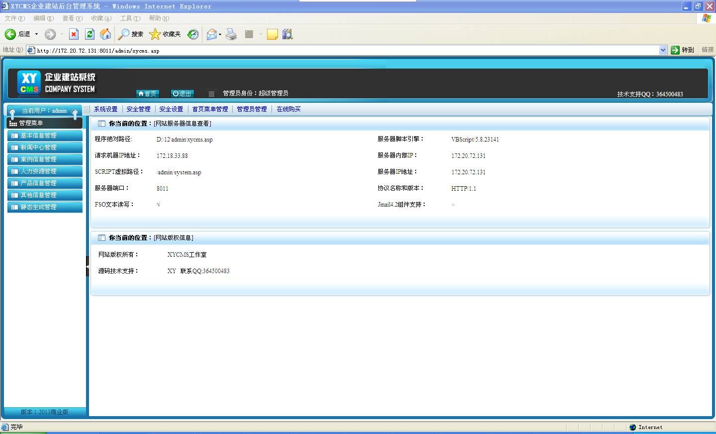Click the IE Home toolbar icon

(105, 34)
